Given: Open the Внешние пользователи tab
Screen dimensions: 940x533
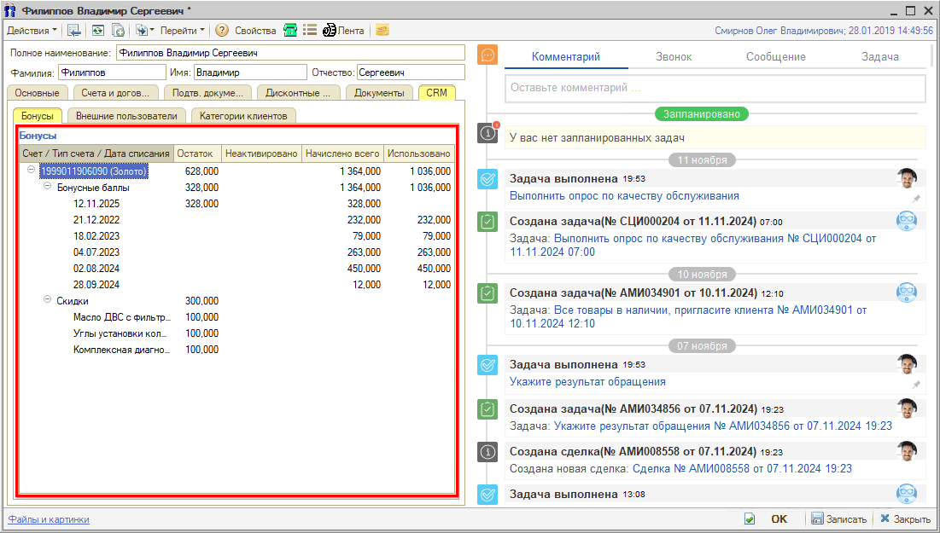Looking at the screenshot, I should click(126, 115).
